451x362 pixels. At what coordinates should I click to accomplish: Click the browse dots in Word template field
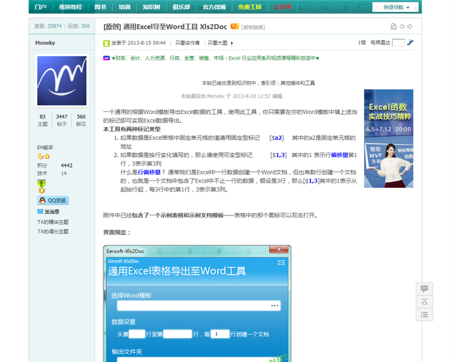[x=275, y=306]
